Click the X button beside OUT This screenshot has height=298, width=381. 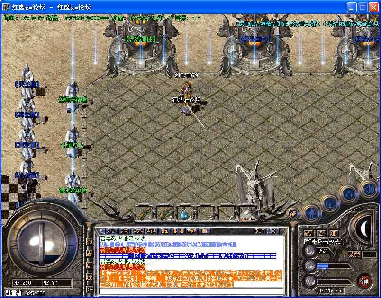(272, 231)
